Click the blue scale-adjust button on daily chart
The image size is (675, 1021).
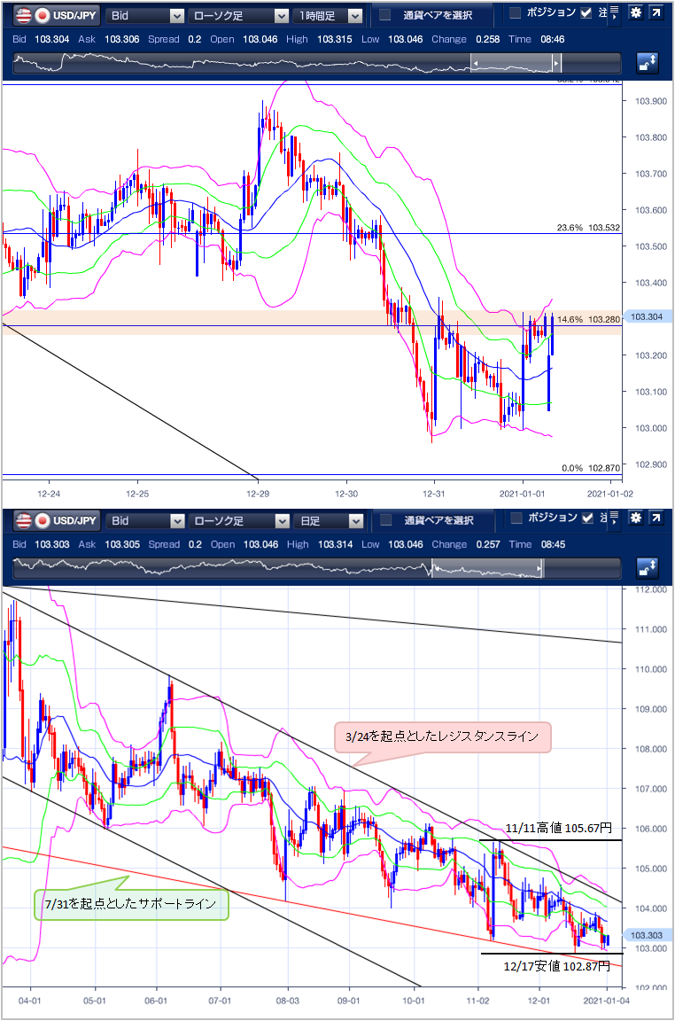pos(648,568)
